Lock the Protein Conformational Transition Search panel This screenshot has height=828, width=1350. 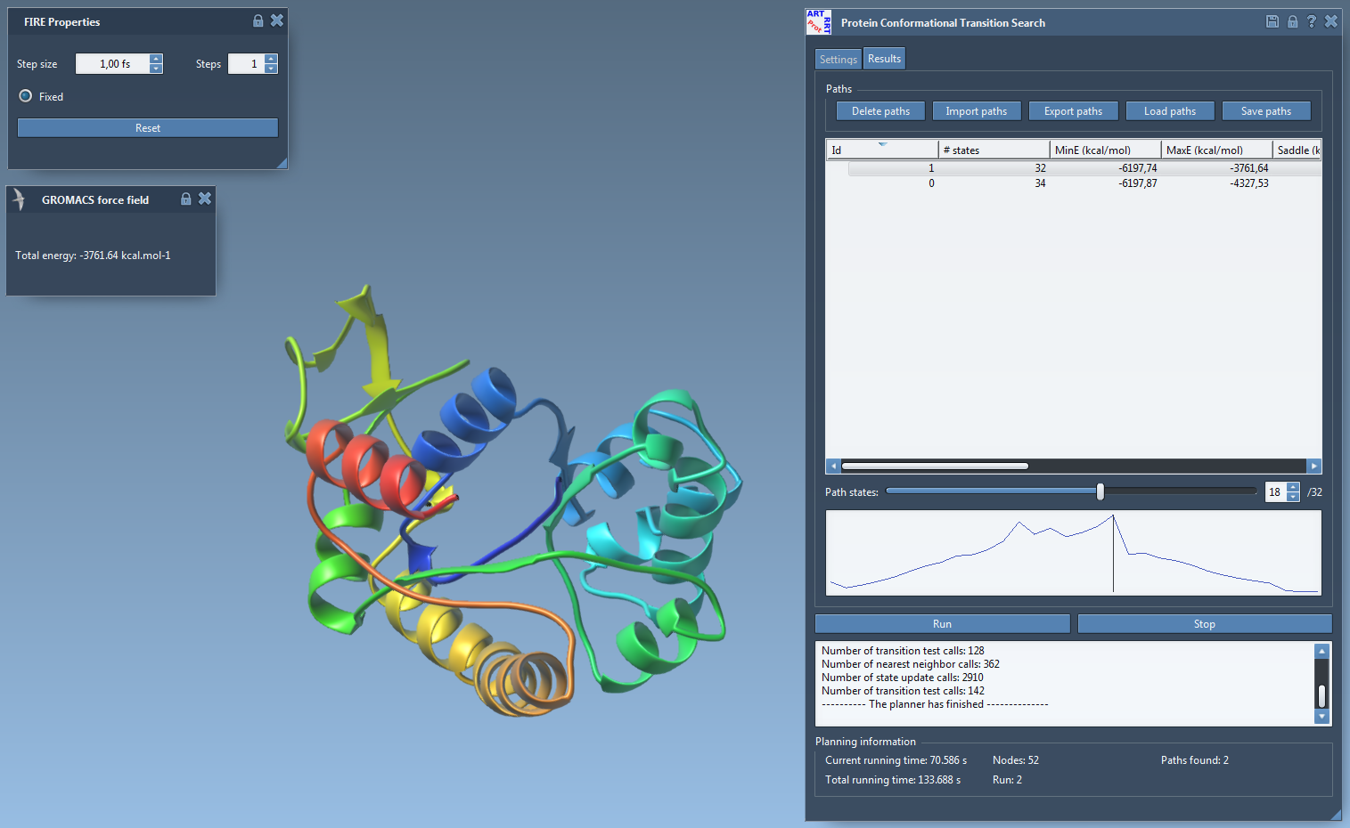pos(1292,21)
